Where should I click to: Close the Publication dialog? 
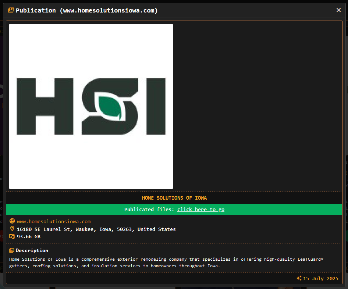point(338,10)
